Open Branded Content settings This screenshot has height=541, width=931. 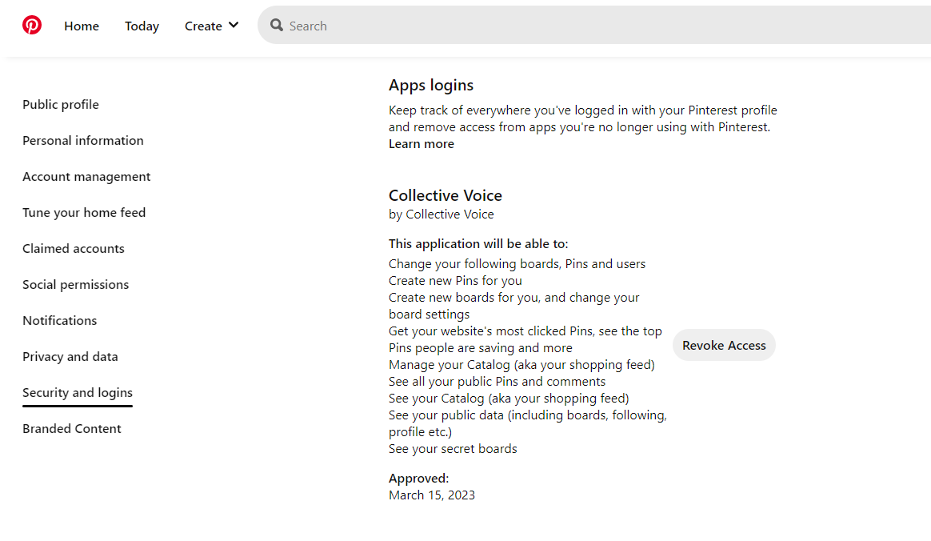point(72,429)
